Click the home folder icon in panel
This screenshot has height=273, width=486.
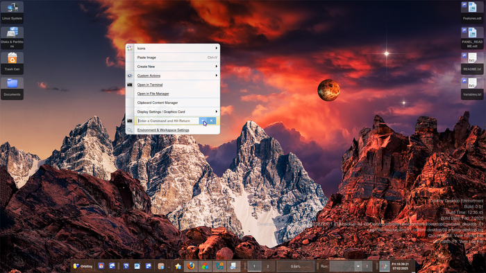101,266
